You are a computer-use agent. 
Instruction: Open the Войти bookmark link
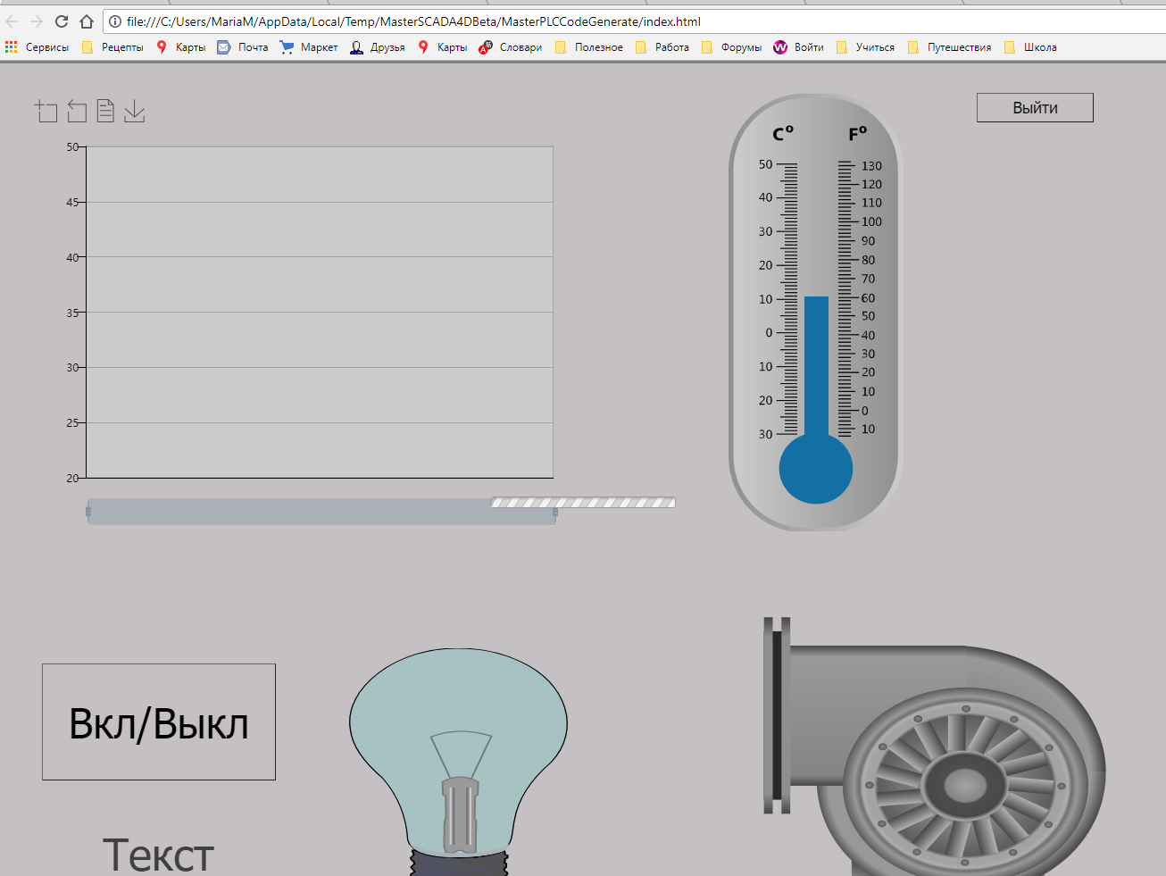(x=799, y=47)
